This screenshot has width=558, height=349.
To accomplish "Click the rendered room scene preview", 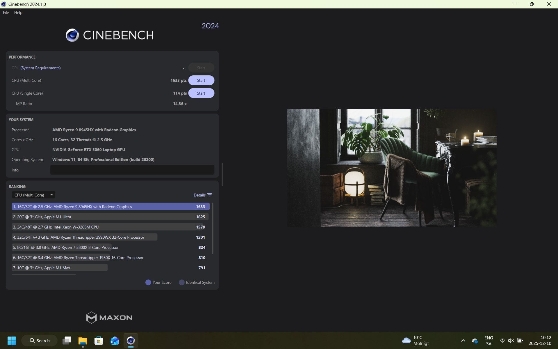I will point(392,168).
